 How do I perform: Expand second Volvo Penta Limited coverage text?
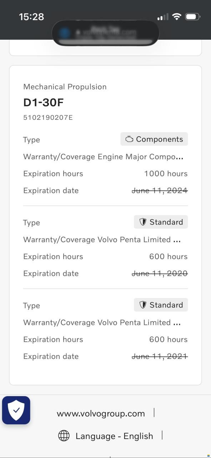pyautogui.click(x=102, y=323)
